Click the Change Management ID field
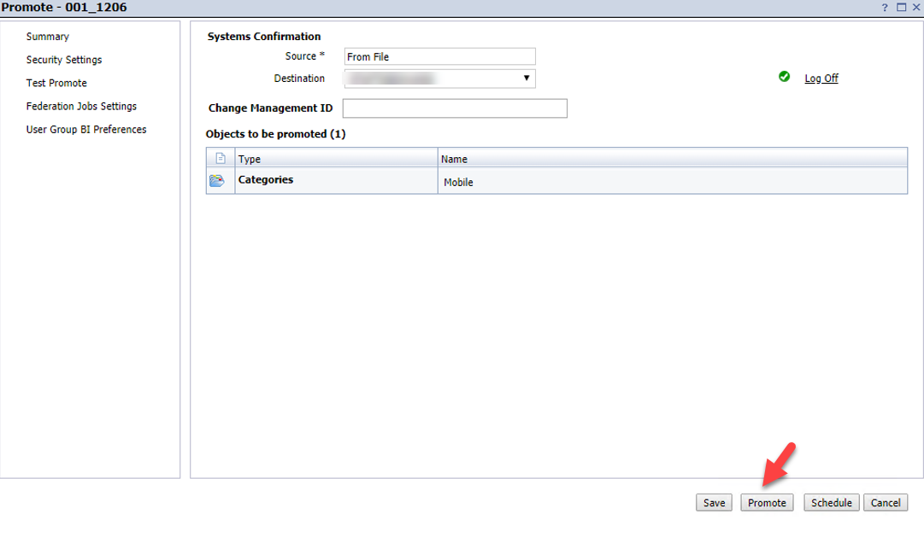Image resolution: width=924 pixels, height=537 pixels. pyautogui.click(x=454, y=108)
